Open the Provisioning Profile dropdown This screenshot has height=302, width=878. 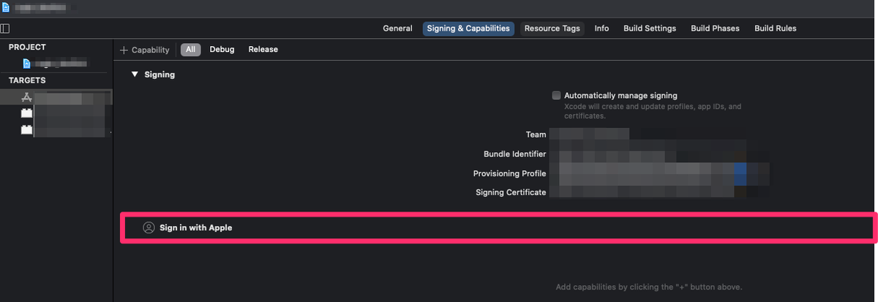pos(658,173)
